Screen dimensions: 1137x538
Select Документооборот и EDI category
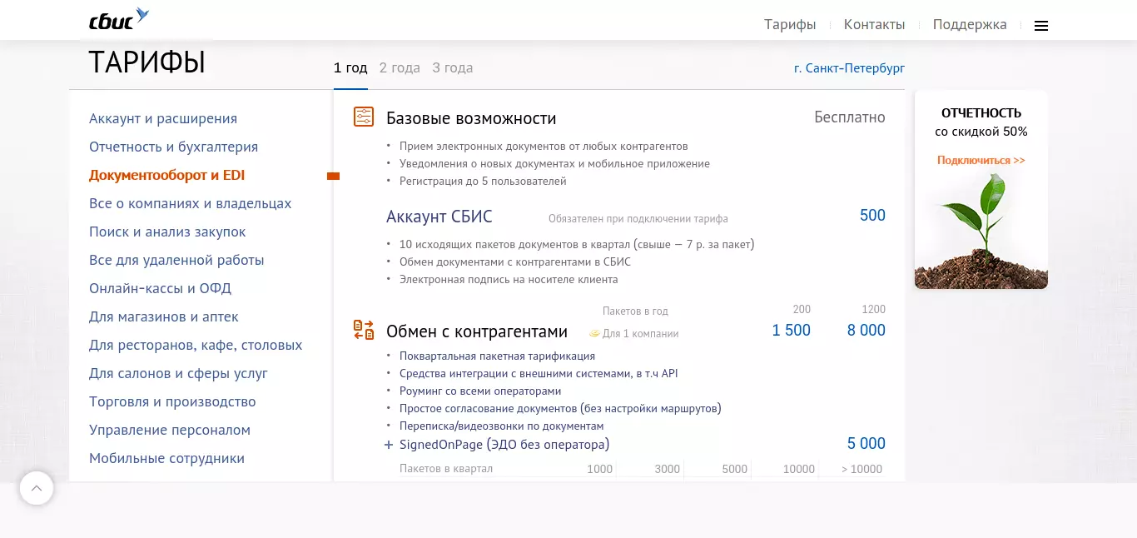[166, 175]
